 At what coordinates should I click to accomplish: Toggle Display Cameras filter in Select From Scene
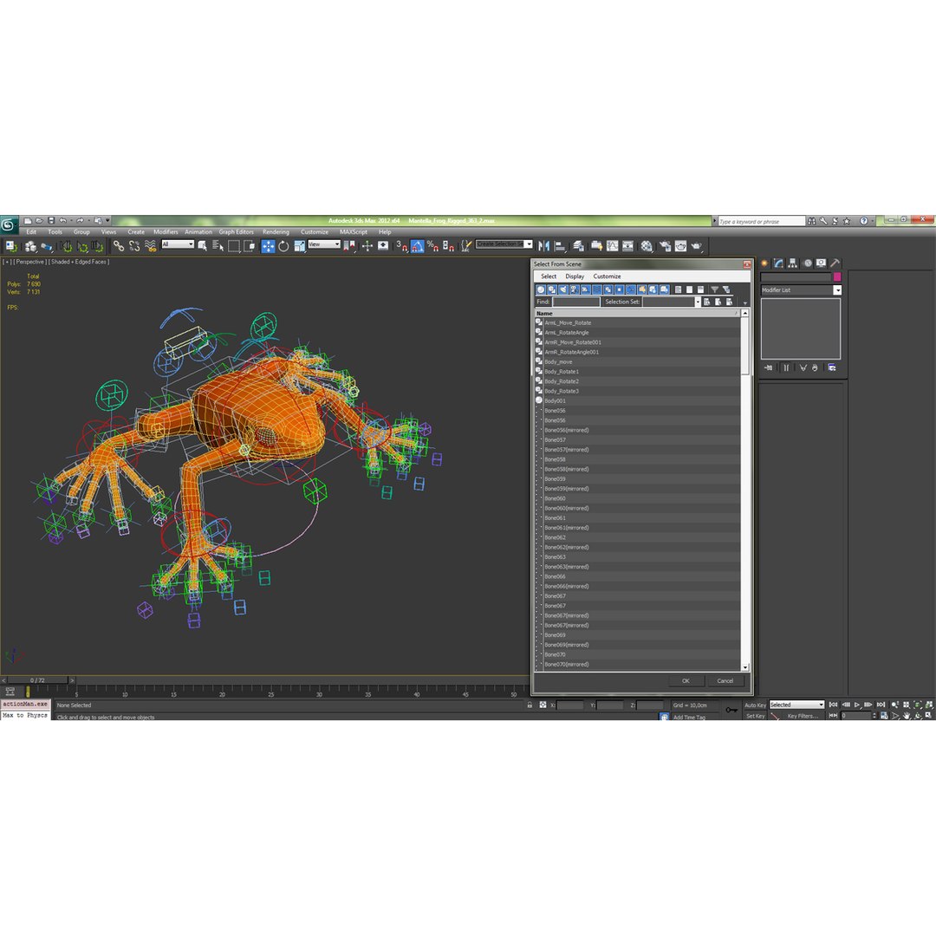pos(575,289)
